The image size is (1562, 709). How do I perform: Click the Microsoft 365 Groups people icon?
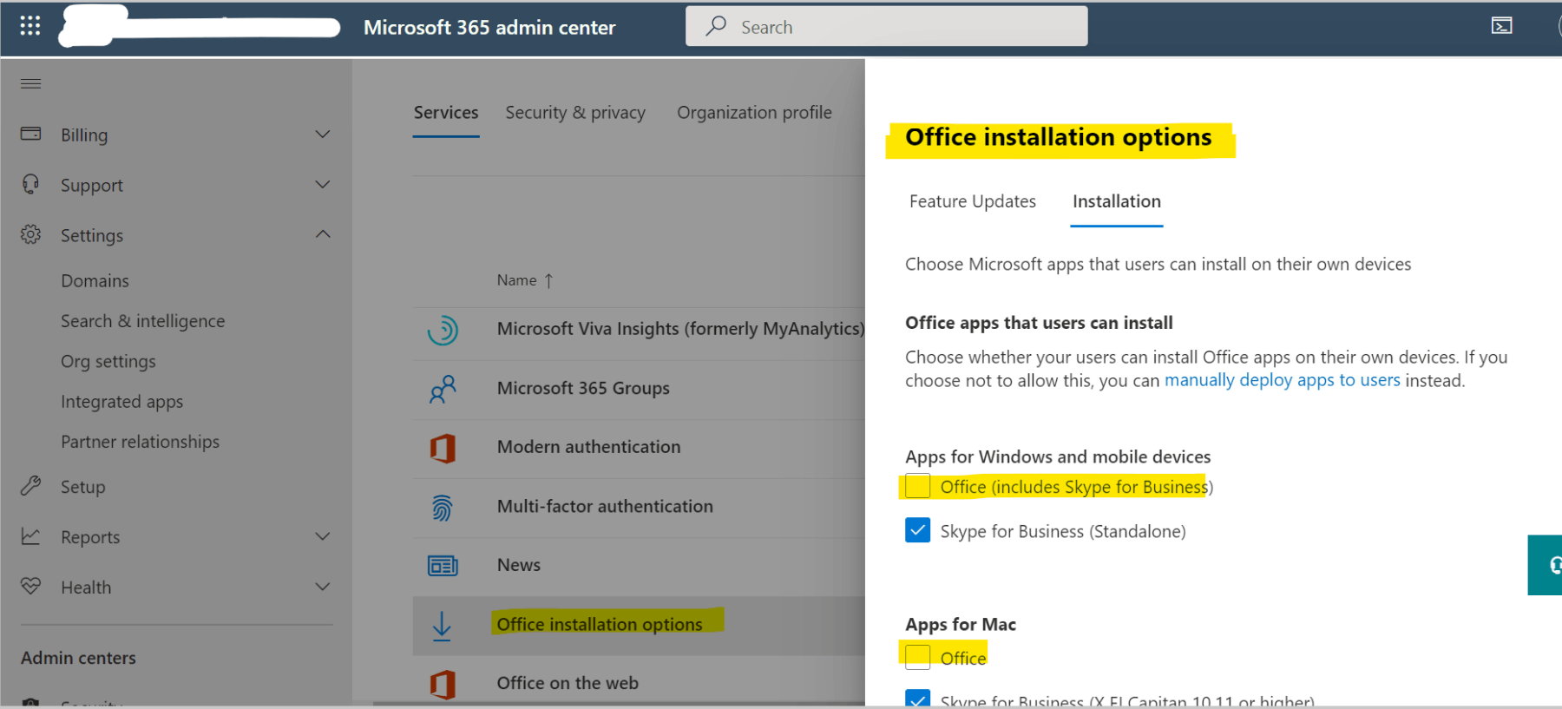pos(443,389)
